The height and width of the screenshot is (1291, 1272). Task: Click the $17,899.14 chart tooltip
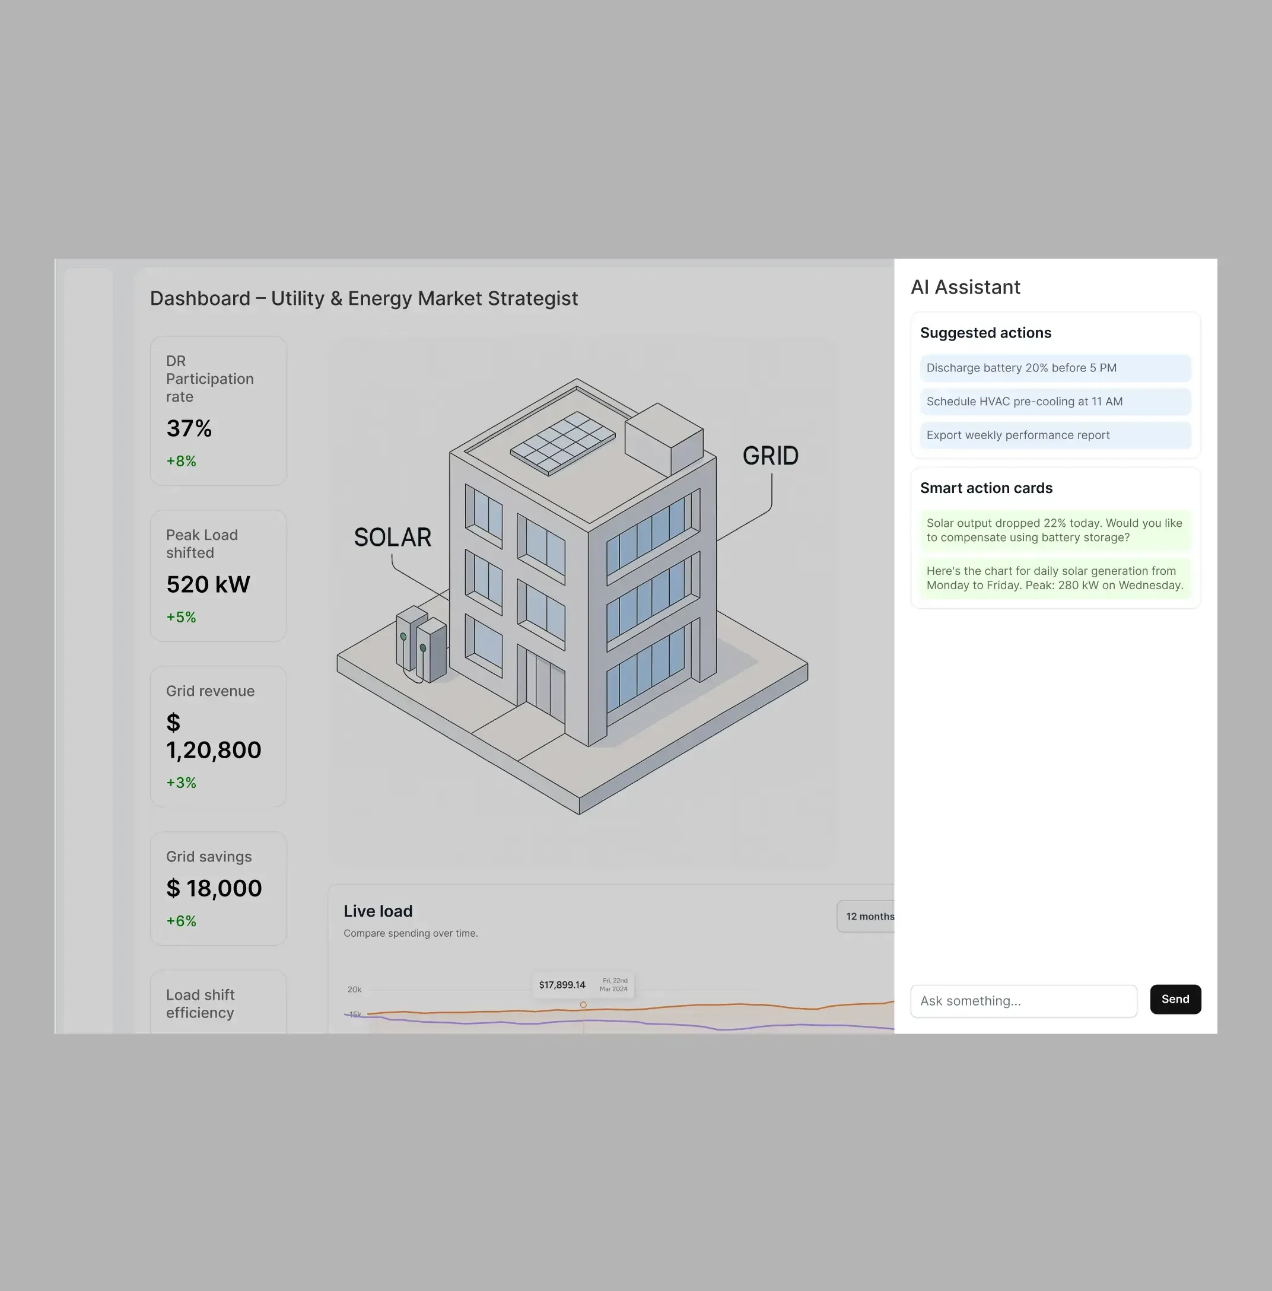[x=583, y=985]
